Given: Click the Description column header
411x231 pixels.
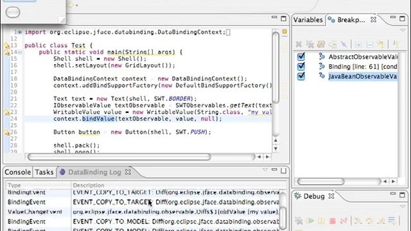Looking at the screenshot, I should pos(179,185).
